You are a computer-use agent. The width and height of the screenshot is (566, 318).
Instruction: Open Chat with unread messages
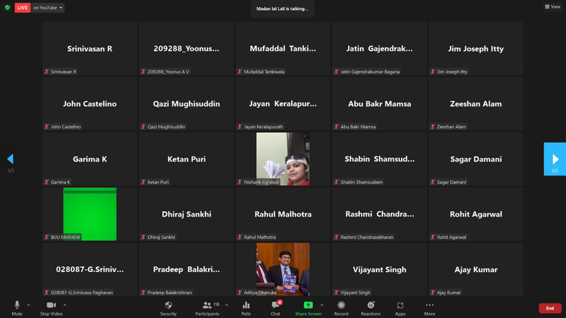click(x=275, y=308)
